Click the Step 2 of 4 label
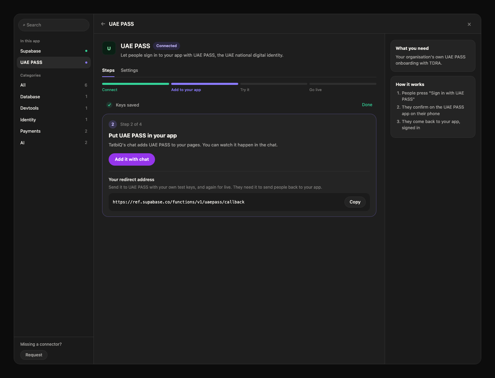This screenshot has width=495, height=378. point(131,124)
